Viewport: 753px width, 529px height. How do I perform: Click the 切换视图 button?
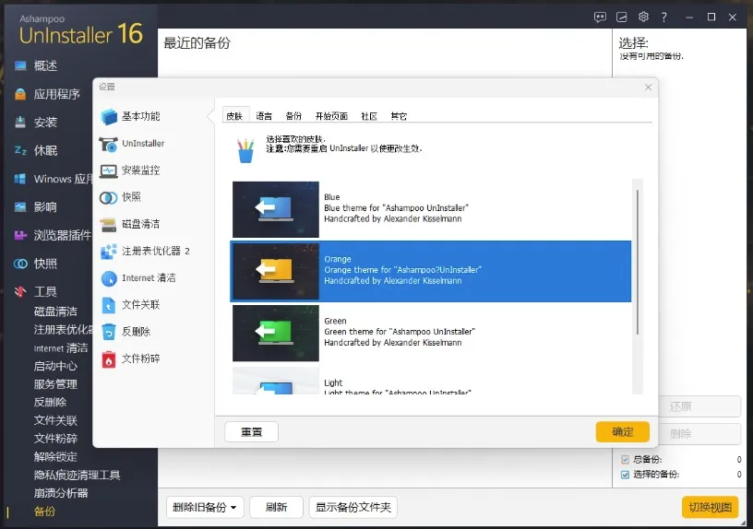coord(710,508)
